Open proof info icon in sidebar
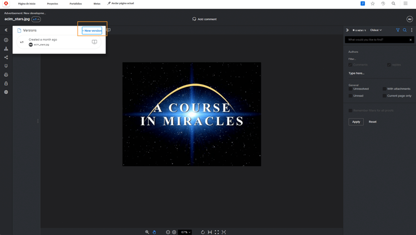416x235 pixels. click(x=6, y=40)
